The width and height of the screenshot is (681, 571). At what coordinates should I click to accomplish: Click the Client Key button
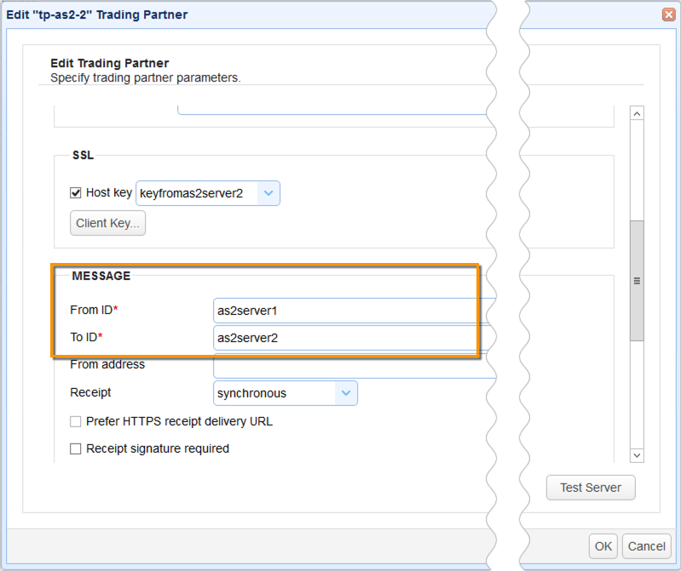(x=108, y=223)
